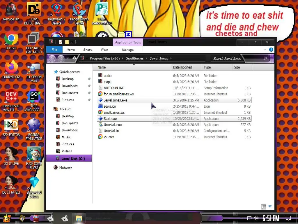Click the Back navigation button
Screen dimensions: 298x224
tap(52, 58)
